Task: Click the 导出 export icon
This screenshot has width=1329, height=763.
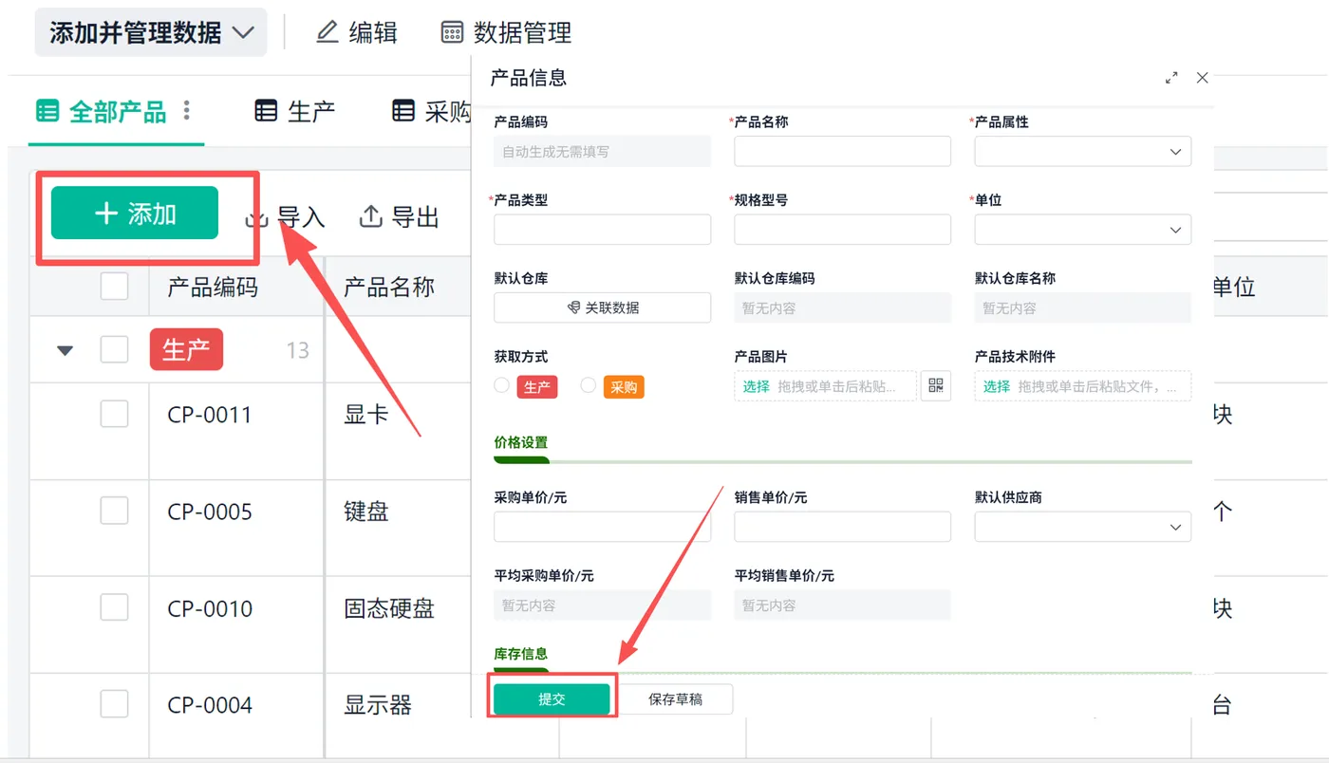Action: 370,216
